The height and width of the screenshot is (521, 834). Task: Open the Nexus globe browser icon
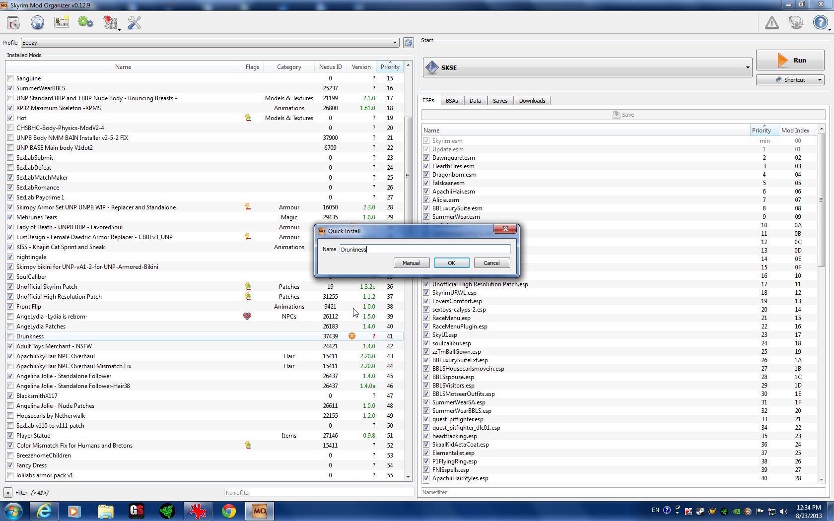pos(37,23)
